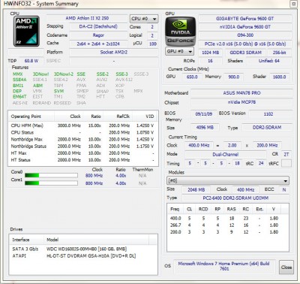This screenshot has width=300, height=284.
Task: Click the DDR2-SDRAM memory type field
Action: 267,128
